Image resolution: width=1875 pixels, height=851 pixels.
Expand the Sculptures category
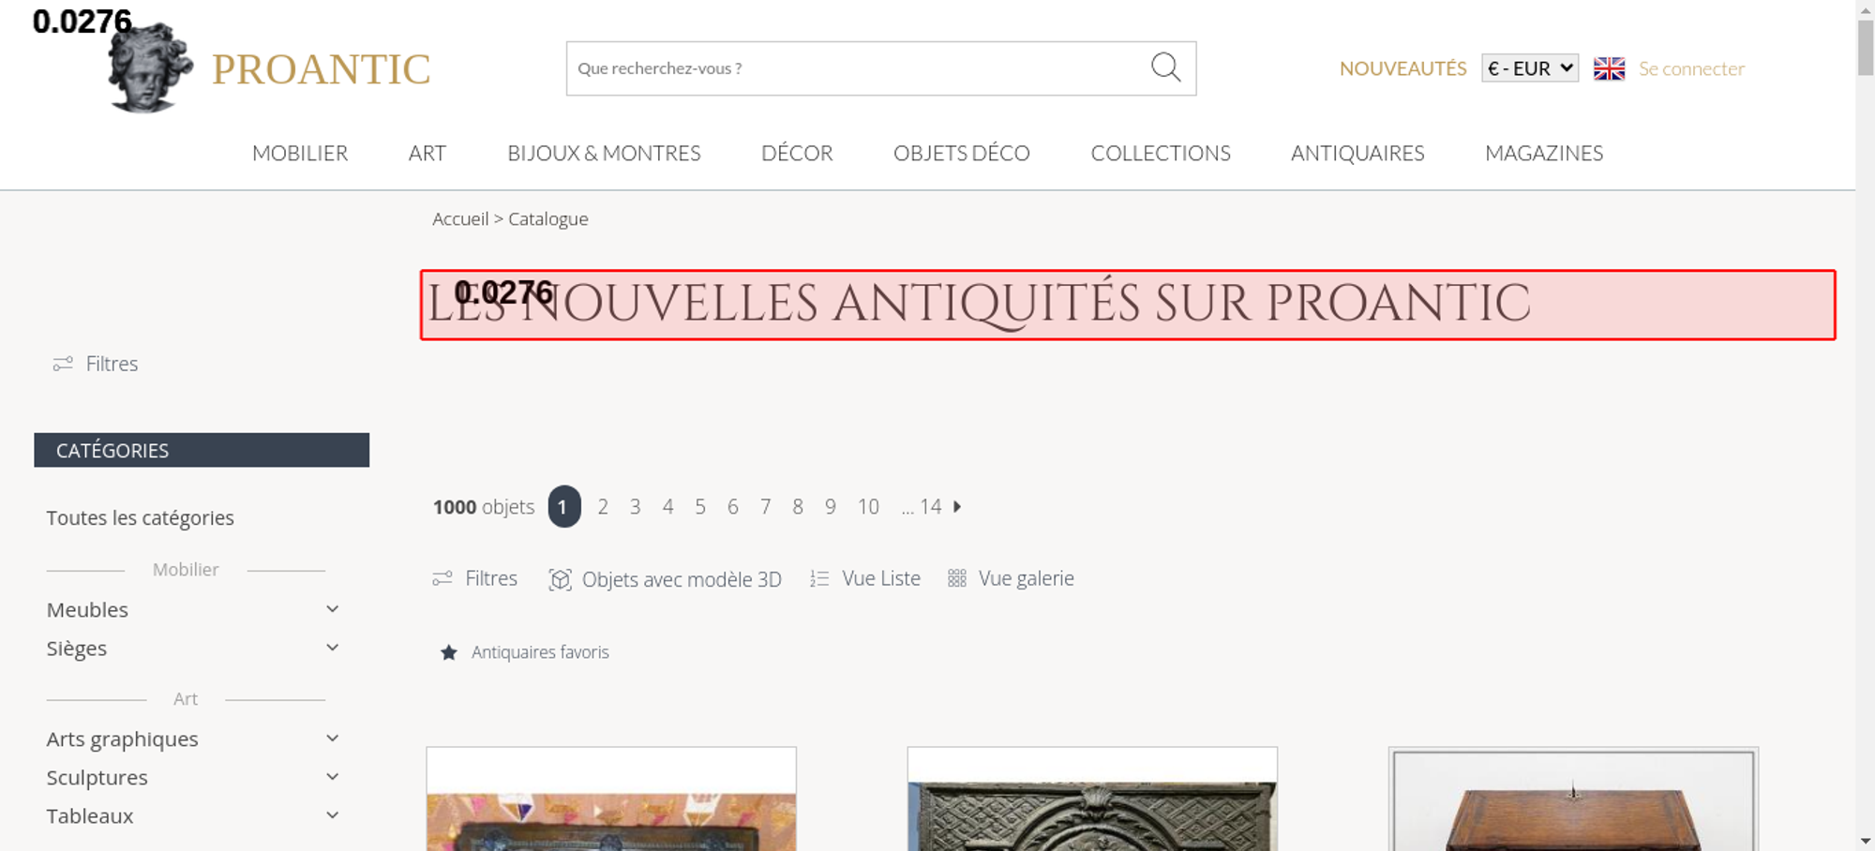tap(332, 777)
